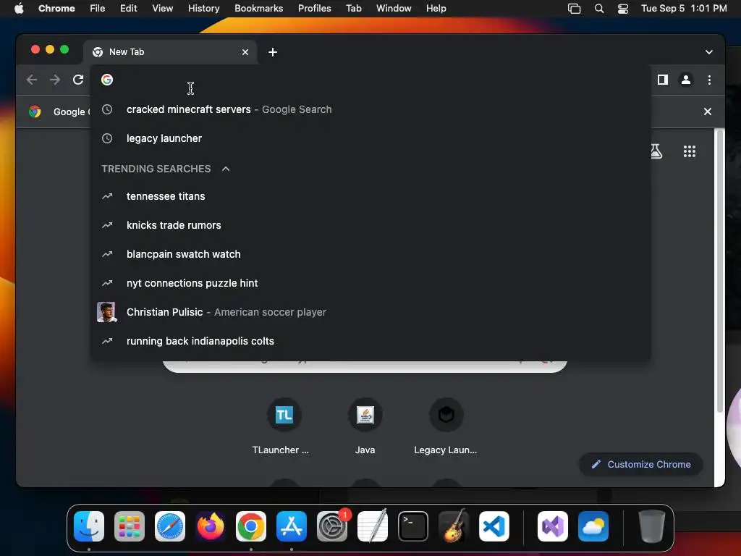The height and width of the screenshot is (556, 741).
Task: Click the date and time in menu bar
Action: [684, 9]
